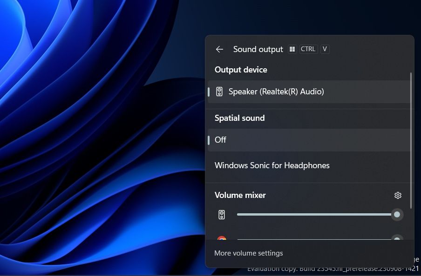Select Speaker (Realtek(R) Audio) as output device
The image size is (421, 276).
click(x=277, y=92)
